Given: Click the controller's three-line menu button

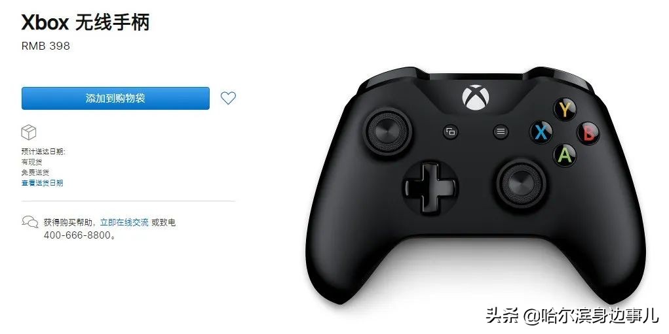Looking at the screenshot, I should [x=501, y=131].
